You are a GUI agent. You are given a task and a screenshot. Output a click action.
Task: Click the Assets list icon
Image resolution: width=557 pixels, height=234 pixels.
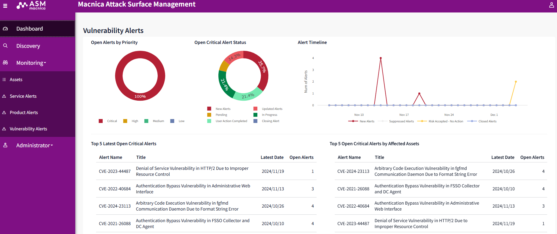pos(4,80)
